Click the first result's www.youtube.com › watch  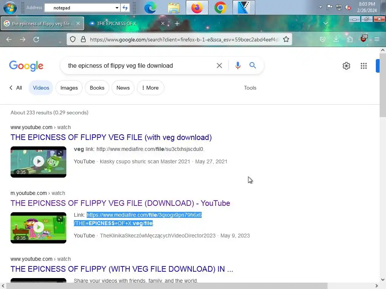(41, 127)
